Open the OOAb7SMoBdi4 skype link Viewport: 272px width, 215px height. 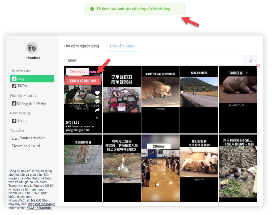tap(39, 208)
